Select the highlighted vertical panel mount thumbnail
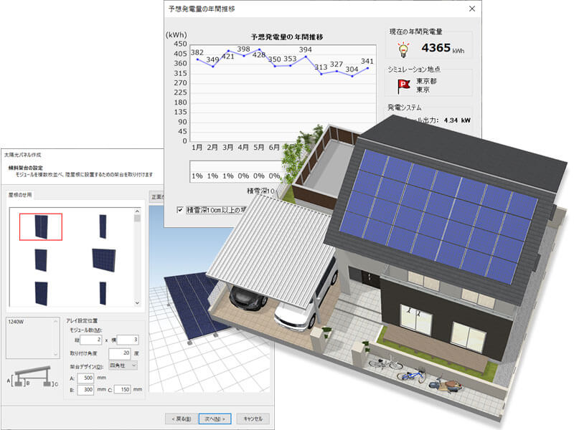 point(42,227)
